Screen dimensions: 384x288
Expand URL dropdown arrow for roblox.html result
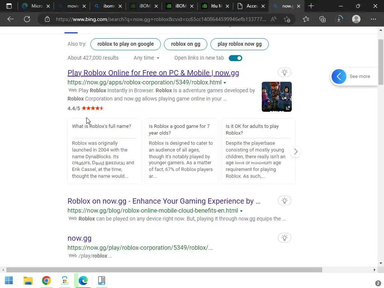pyautogui.click(x=225, y=83)
